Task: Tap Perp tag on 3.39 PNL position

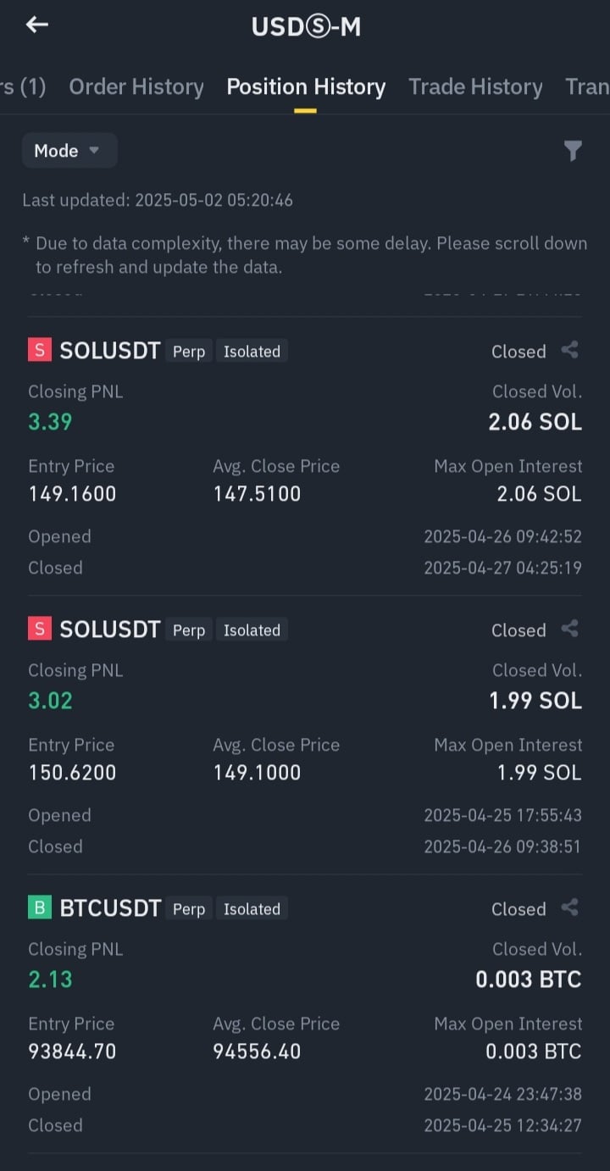Action: [189, 352]
